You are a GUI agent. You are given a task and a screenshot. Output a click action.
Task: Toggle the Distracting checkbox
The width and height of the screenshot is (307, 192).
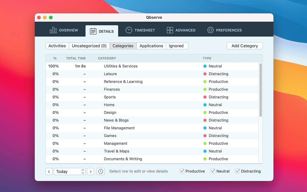237,171
